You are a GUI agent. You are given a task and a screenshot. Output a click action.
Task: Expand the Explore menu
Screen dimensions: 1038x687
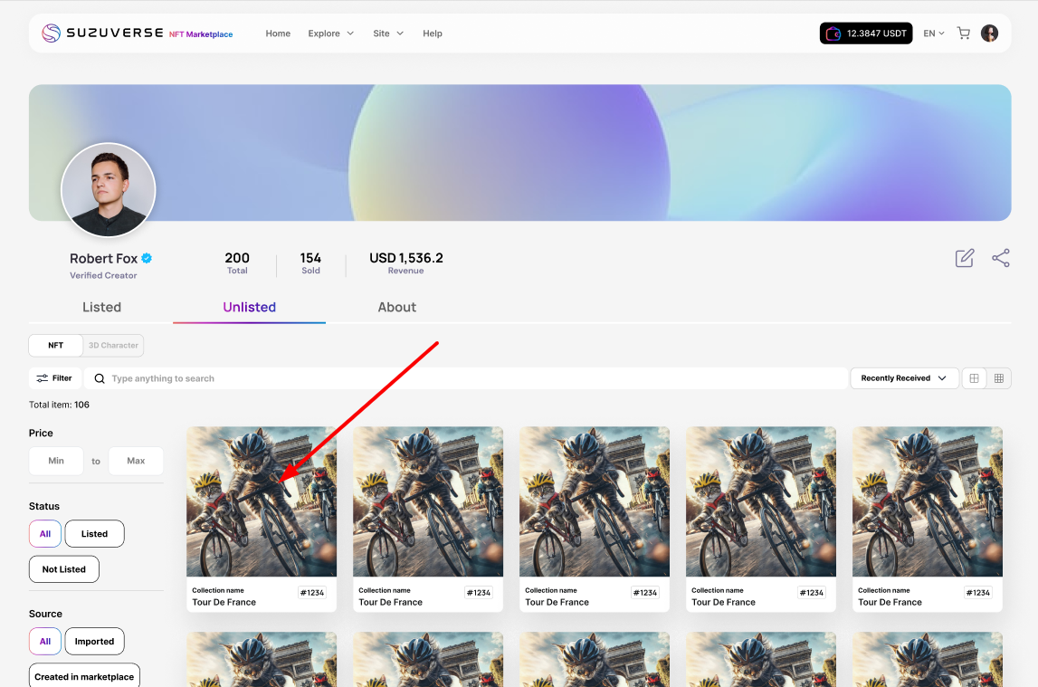point(330,33)
